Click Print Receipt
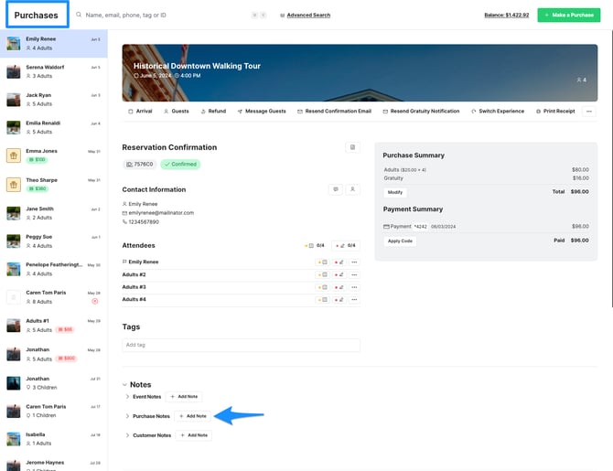Image resolution: width=613 pixels, height=471 pixels. (x=555, y=112)
